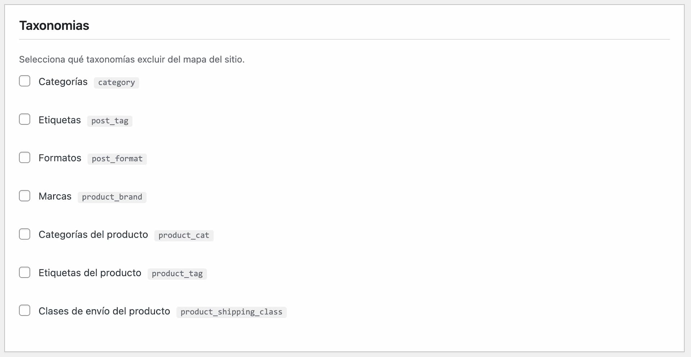The image size is (691, 357).
Task: Check the Formatos checkbox
Action: pyautogui.click(x=24, y=157)
